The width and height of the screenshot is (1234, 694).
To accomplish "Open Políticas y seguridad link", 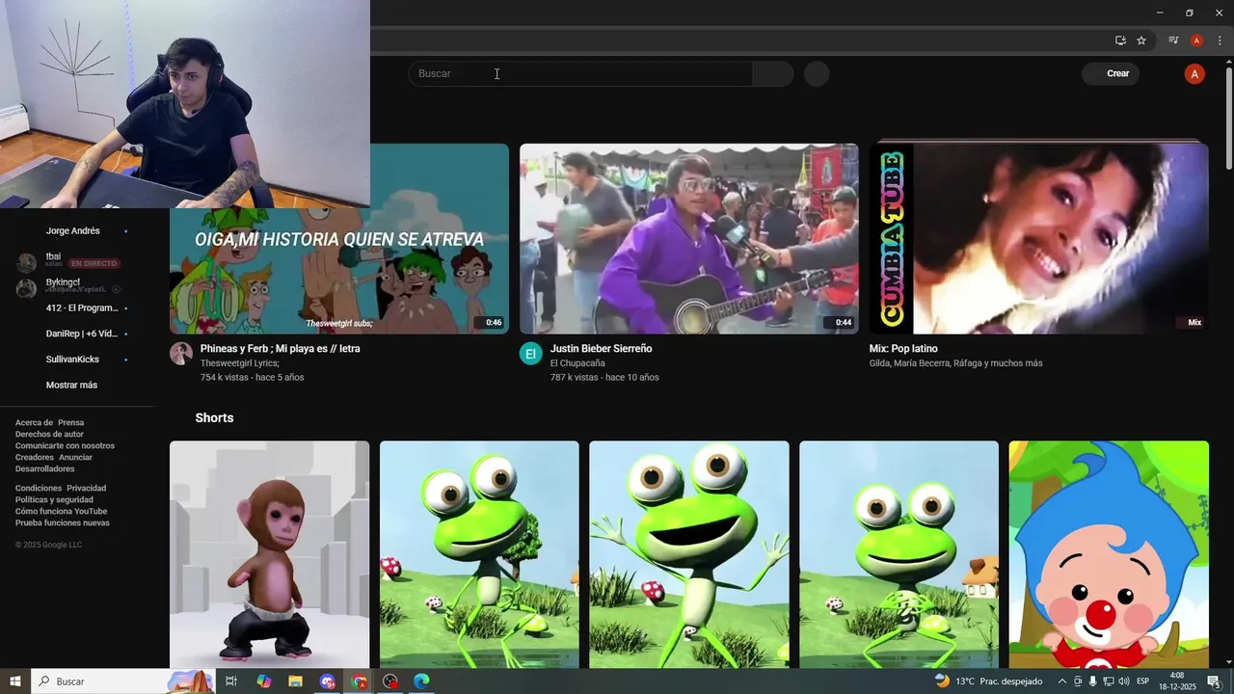I will pyautogui.click(x=54, y=499).
